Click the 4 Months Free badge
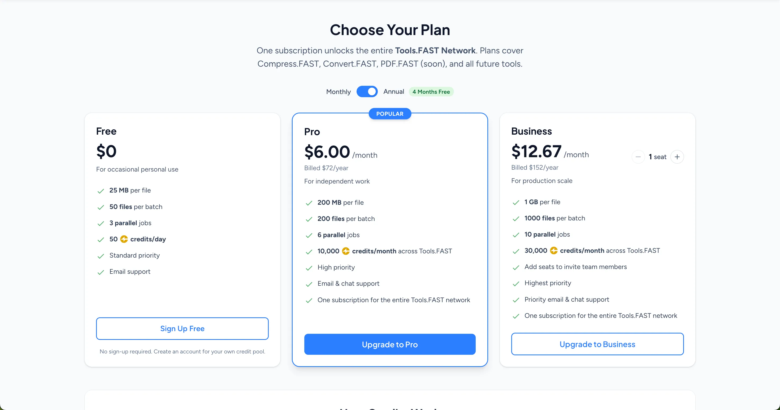The image size is (780, 410). [431, 92]
